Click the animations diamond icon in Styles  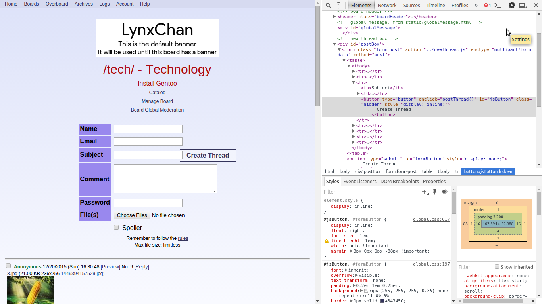point(445,192)
